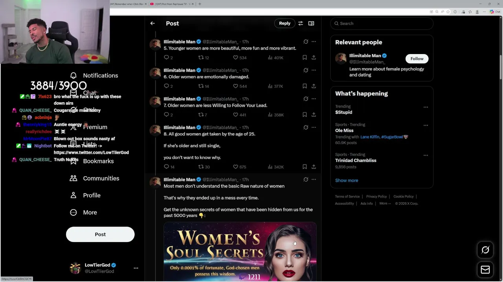
Task: Open LowTierGod account menu dots
Action: click(x=136, y=268)
